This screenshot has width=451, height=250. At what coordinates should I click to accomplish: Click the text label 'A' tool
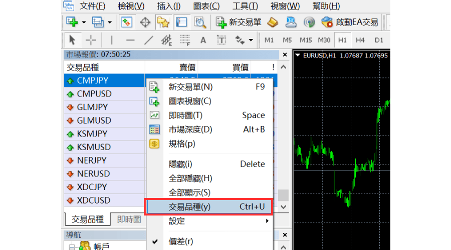pos(203,40)
